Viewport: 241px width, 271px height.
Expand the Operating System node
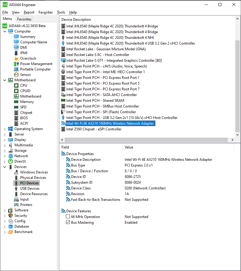[x=5, y=129]
